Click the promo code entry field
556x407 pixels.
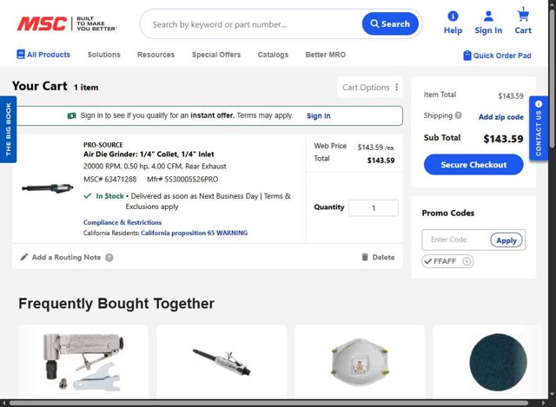pos(455,240)
